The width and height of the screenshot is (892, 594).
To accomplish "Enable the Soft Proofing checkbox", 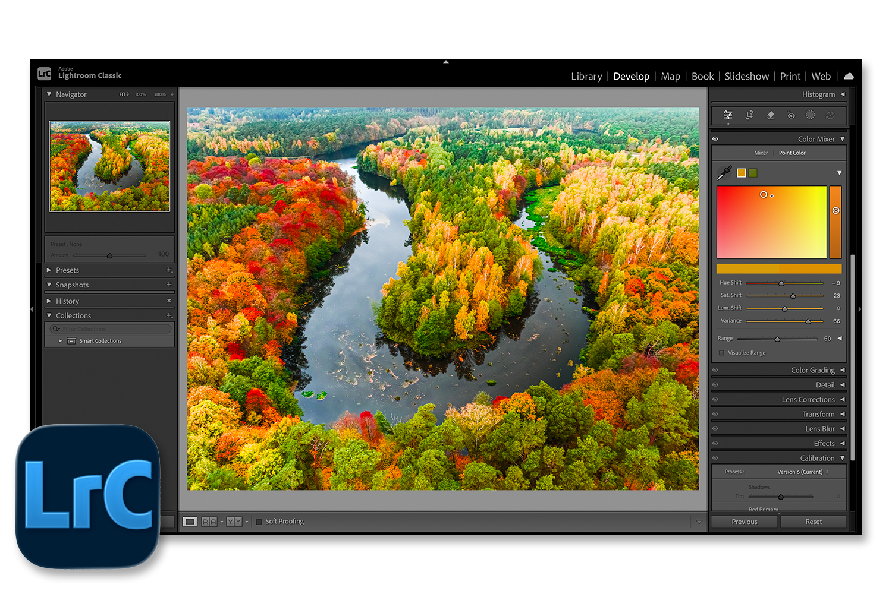I will [x=259, y=522].
